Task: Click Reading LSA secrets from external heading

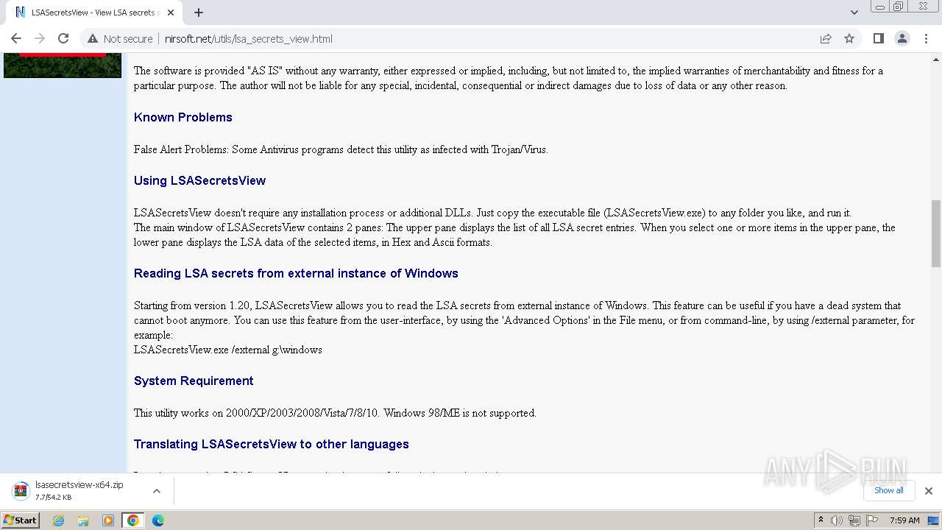Action: click(296, 273)
